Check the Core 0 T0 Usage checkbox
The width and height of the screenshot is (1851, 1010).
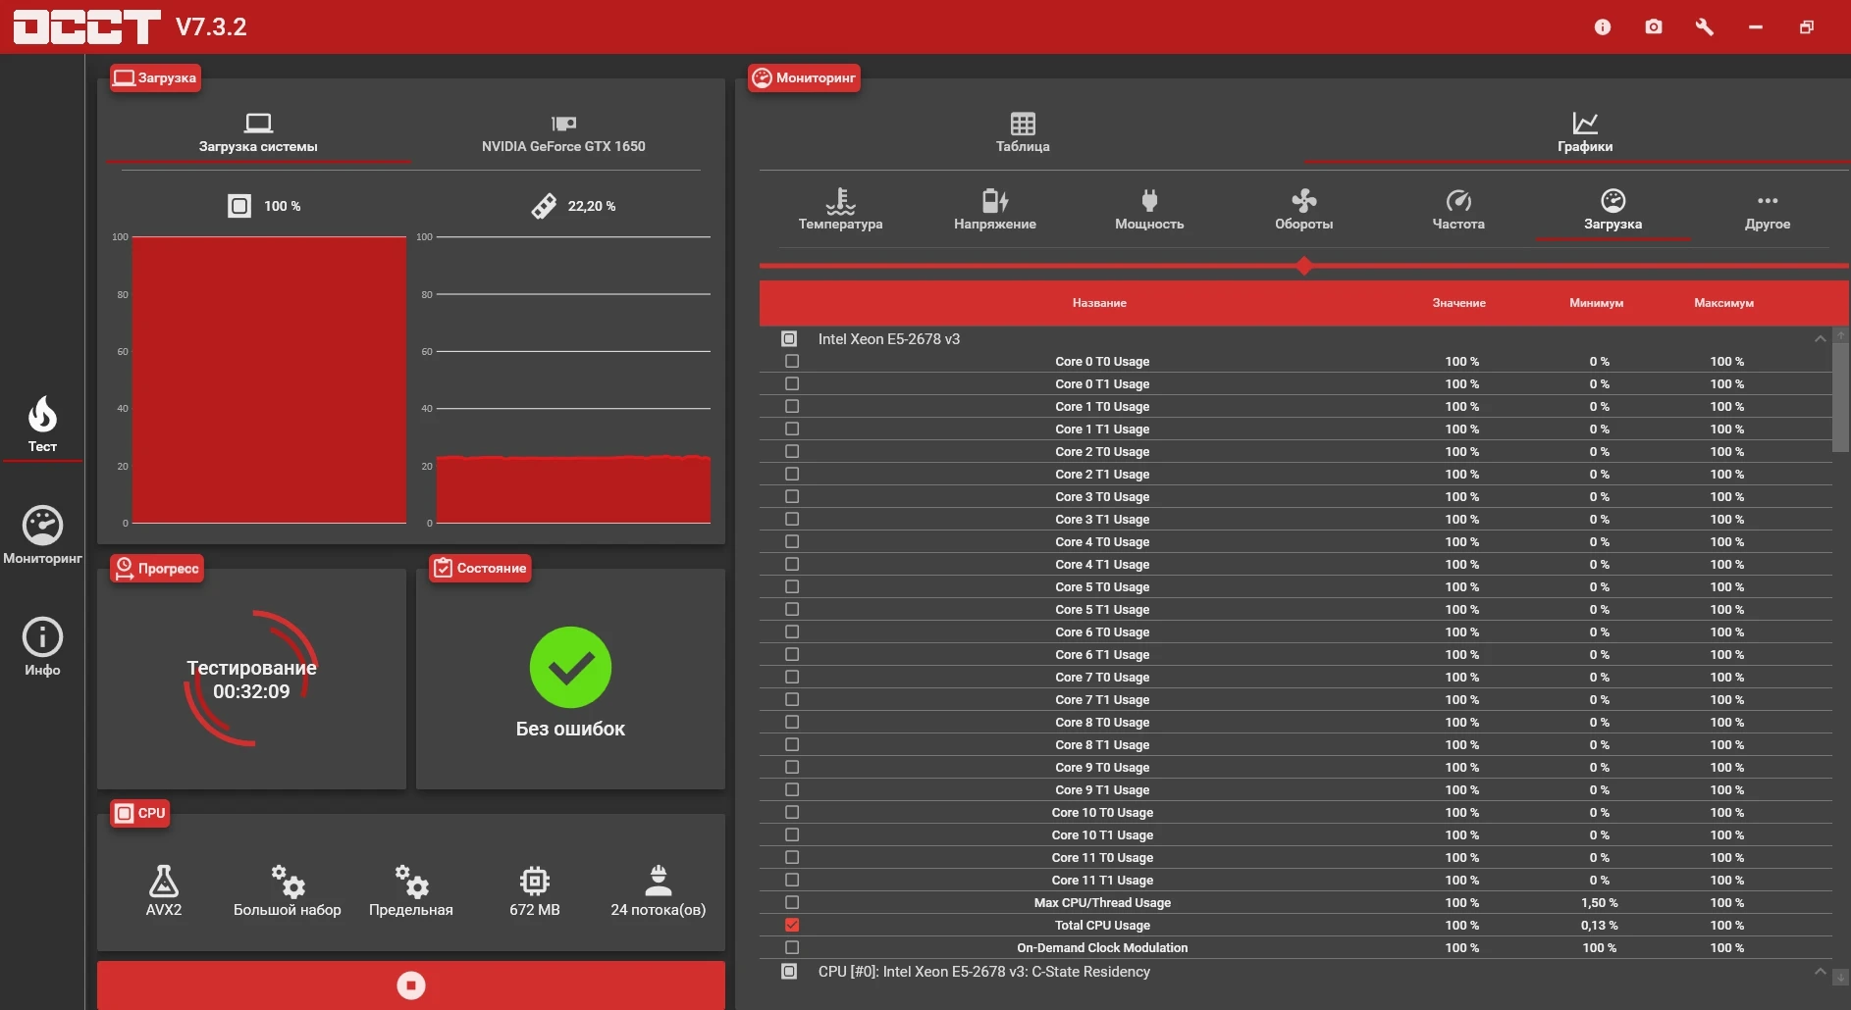(792, 361)
